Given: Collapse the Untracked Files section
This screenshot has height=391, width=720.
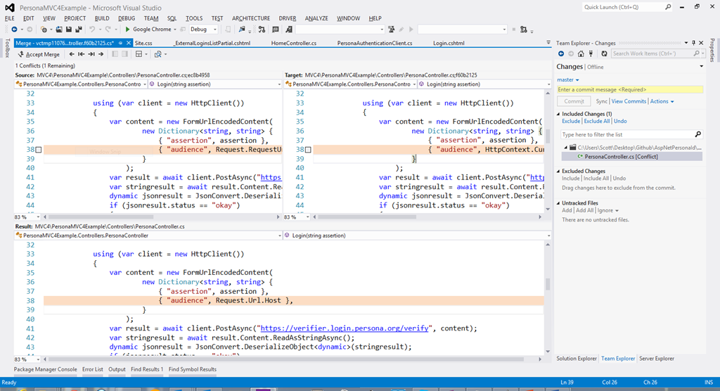Looking at the screenshot, I should tap(559, 203).
